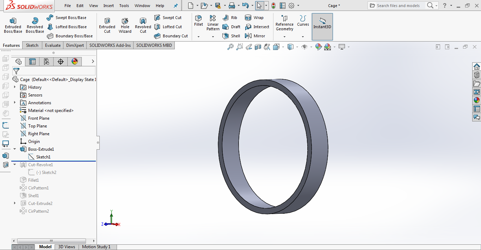Viewport: 481px width, 250px height.
Task: Click the Revolved Cut tool
Action: pyautogui.click(x=143, y=25)
